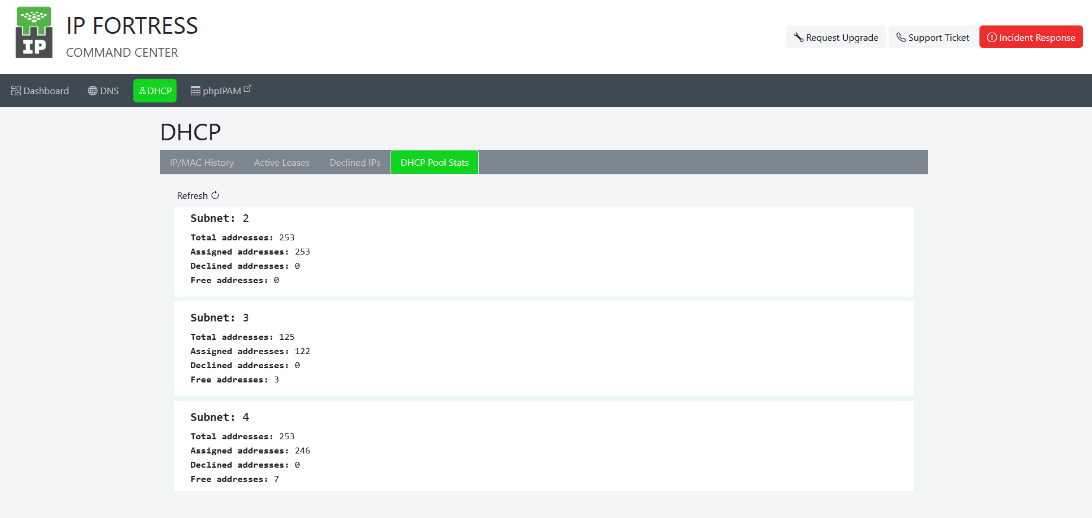Image resolution: width=1092 pixels, height=518 pixels.
Task: Click the external link icon beside phpIPAM
Action: click(x=248, y=88)
